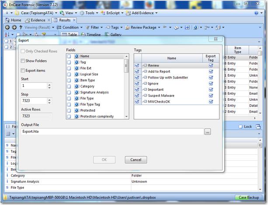Click the Gallery view icon
This screenshot has width=268, height=205.
coord(107,35)
